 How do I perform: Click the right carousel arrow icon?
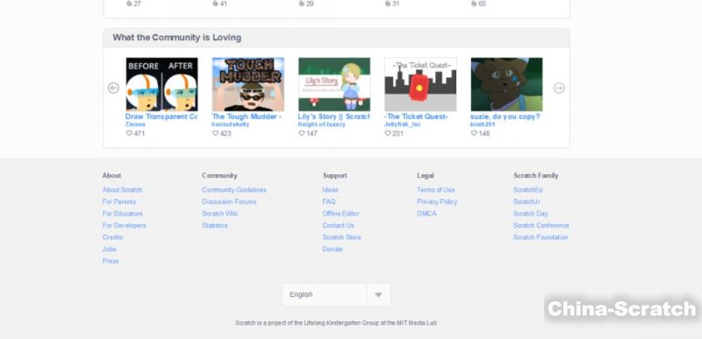point(559,88)
